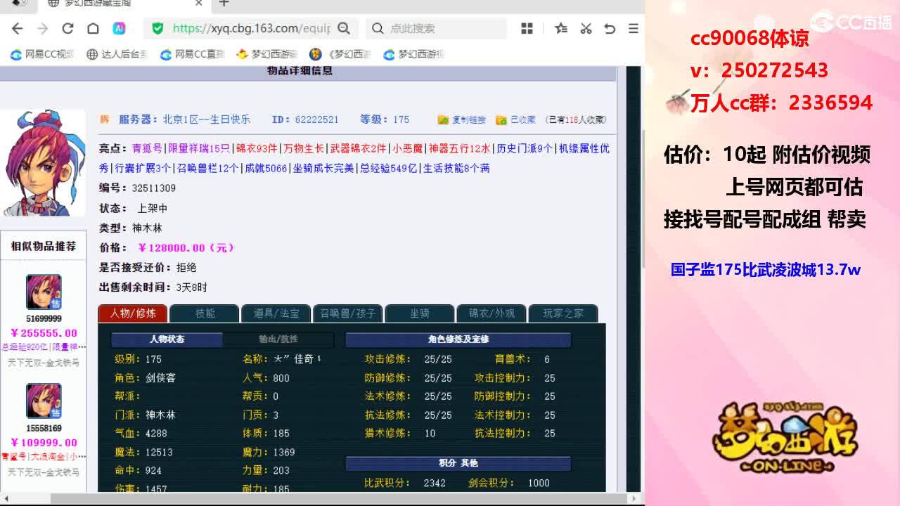
Task: Click the ￥128000.00 price text
Action: pyautogui.click(x=186, y=247)
